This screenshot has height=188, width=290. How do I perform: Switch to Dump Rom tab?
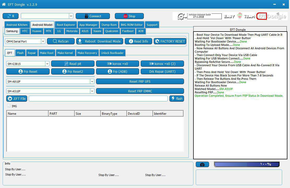(x=109, y=25)
